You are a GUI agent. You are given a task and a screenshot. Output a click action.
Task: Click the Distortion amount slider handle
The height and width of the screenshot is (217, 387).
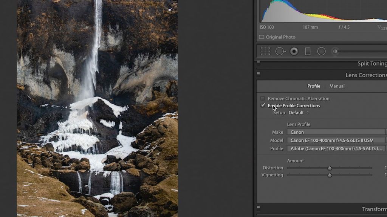point(329,168)
